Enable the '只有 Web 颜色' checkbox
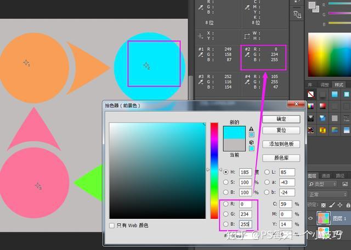This screenshot has height=250, width=351. [112, 225]
